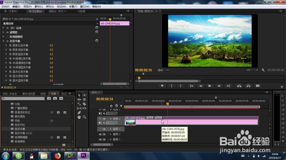Toggle animation stopwatch for 高光蓝色平衡
The width and height of the screenshot is (286, 160).
[10, 81]
